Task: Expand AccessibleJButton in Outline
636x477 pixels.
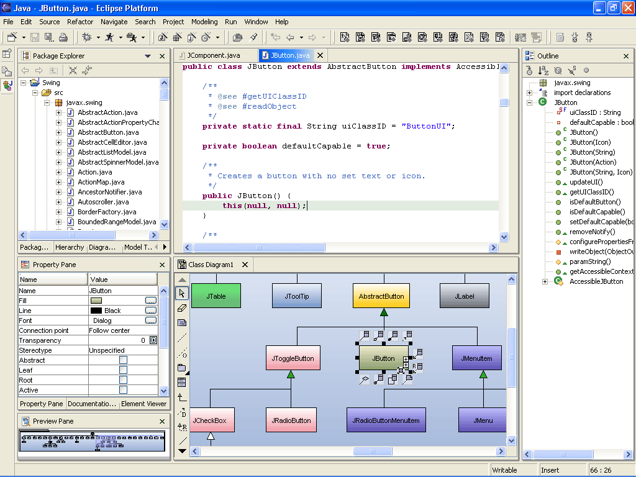Action: 545,281
